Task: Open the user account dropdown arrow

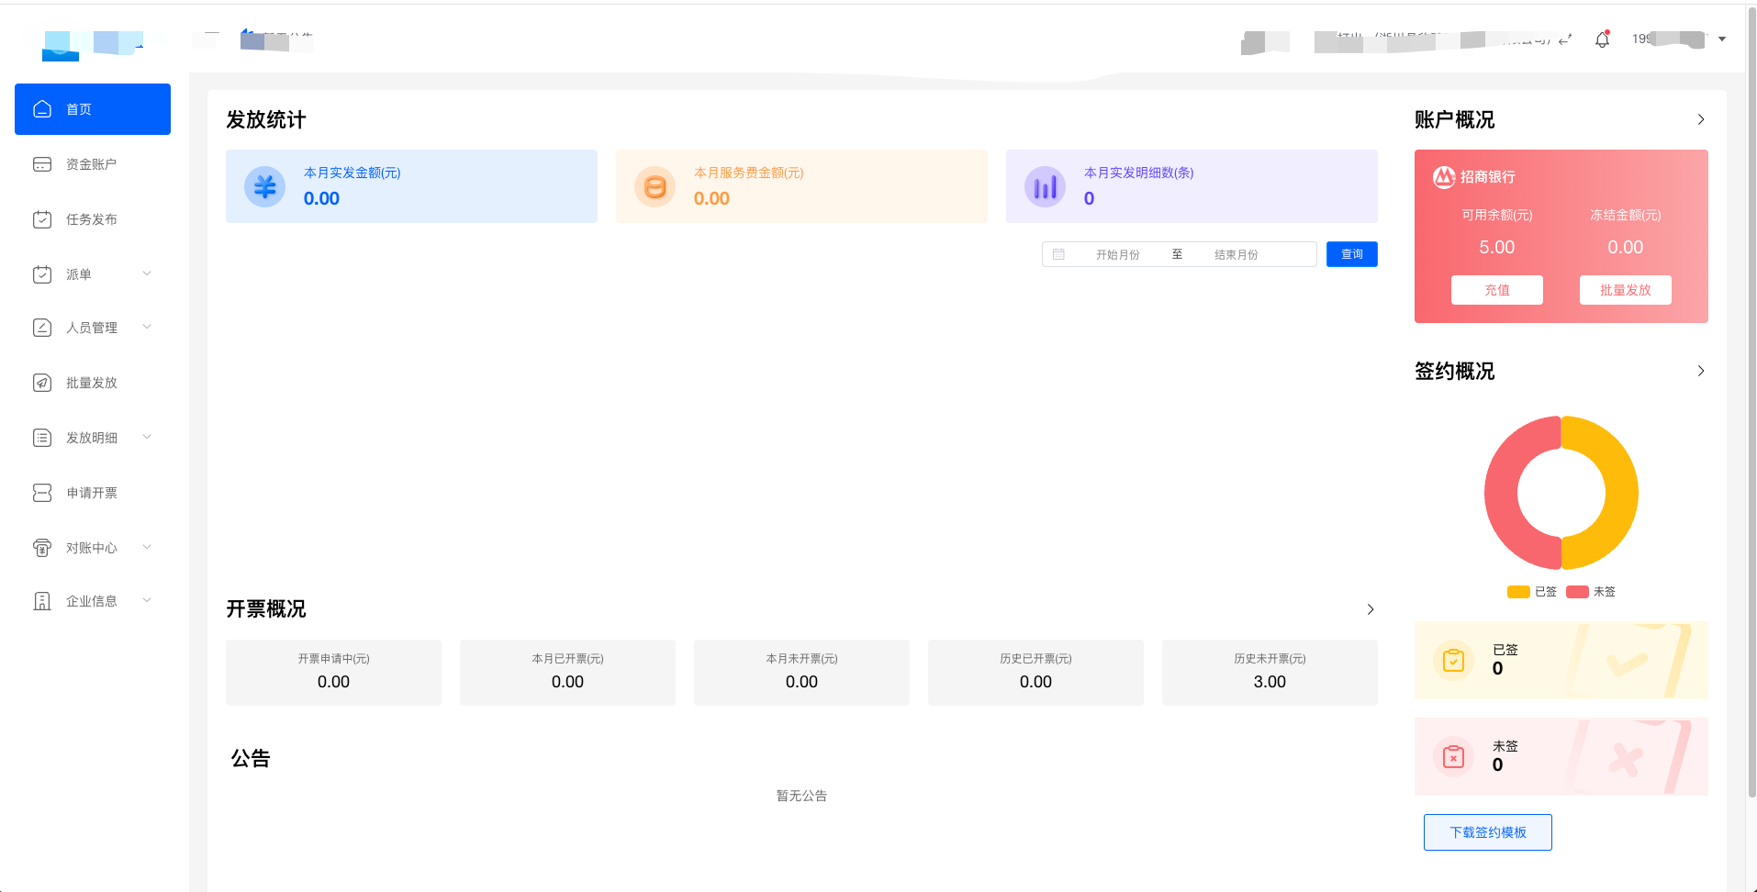Action: point(1722,39)
